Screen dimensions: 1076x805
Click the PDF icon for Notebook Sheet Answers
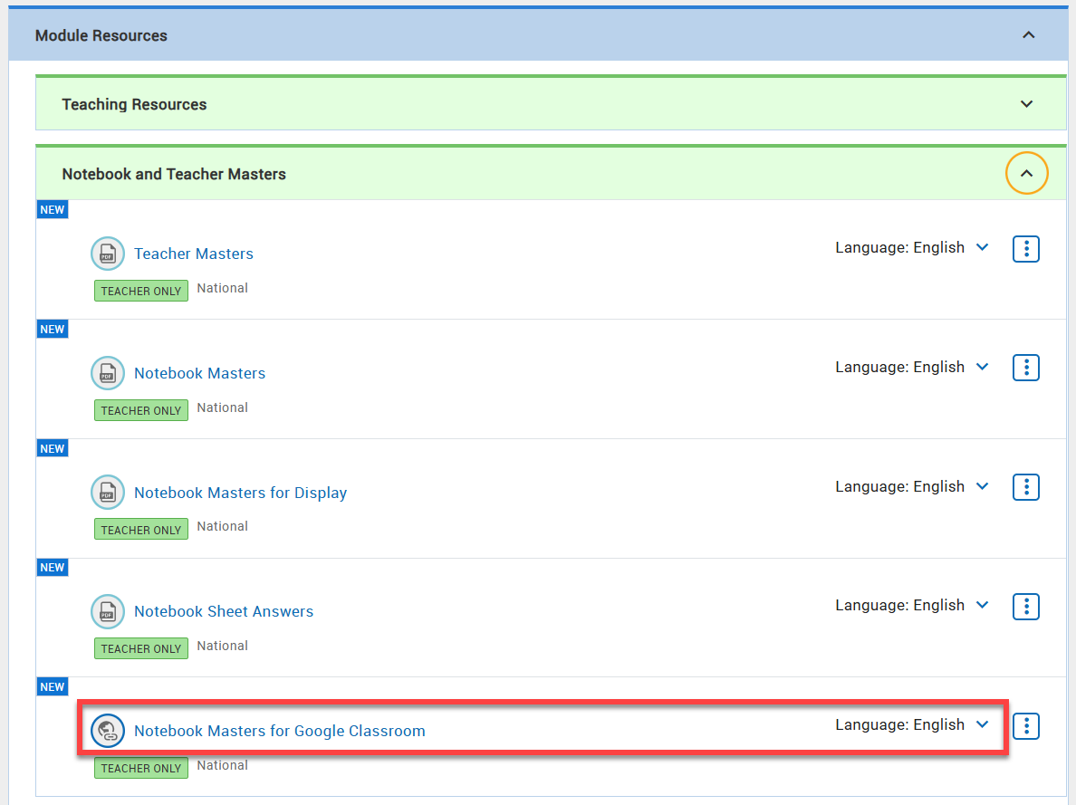pos(108,611)
